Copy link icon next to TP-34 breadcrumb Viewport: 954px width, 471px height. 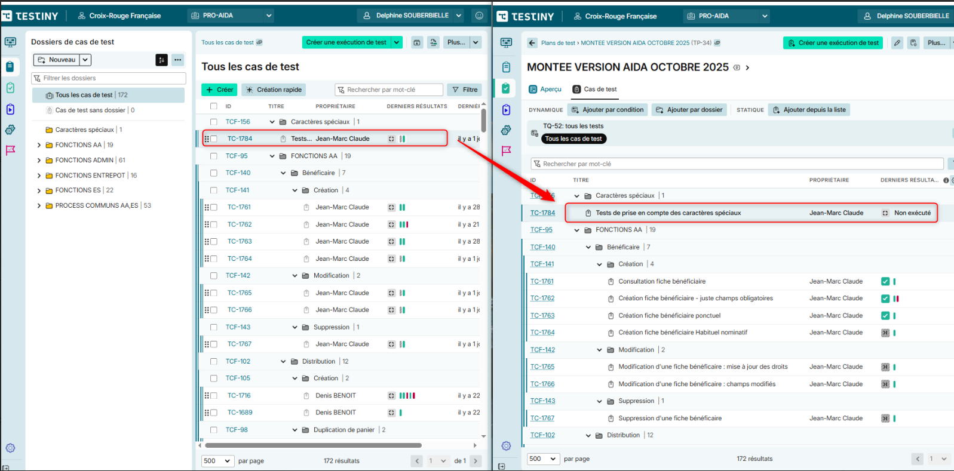pos(717,43)
